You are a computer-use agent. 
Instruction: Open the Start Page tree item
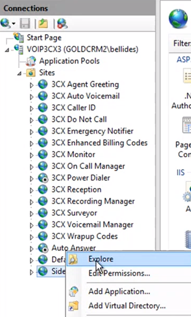(44, 38)
